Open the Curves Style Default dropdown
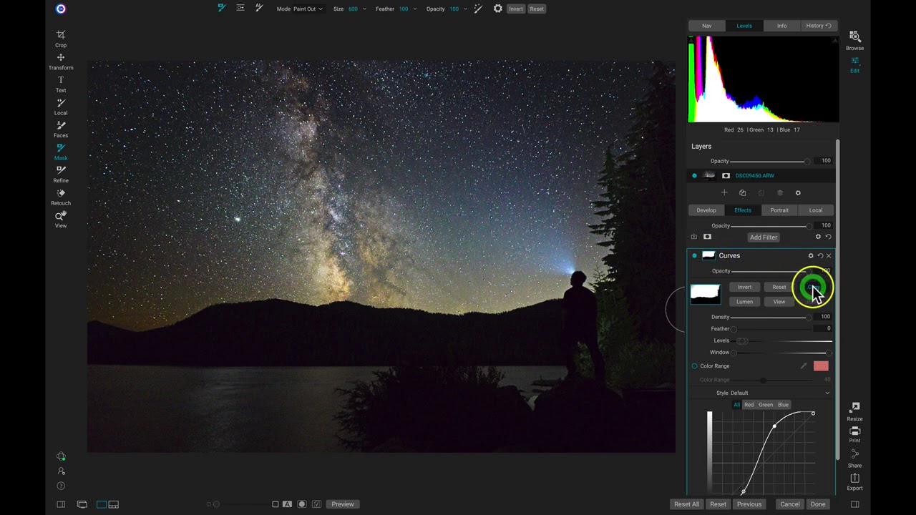The height and width of the screenshot is (515, 916). 775,393
